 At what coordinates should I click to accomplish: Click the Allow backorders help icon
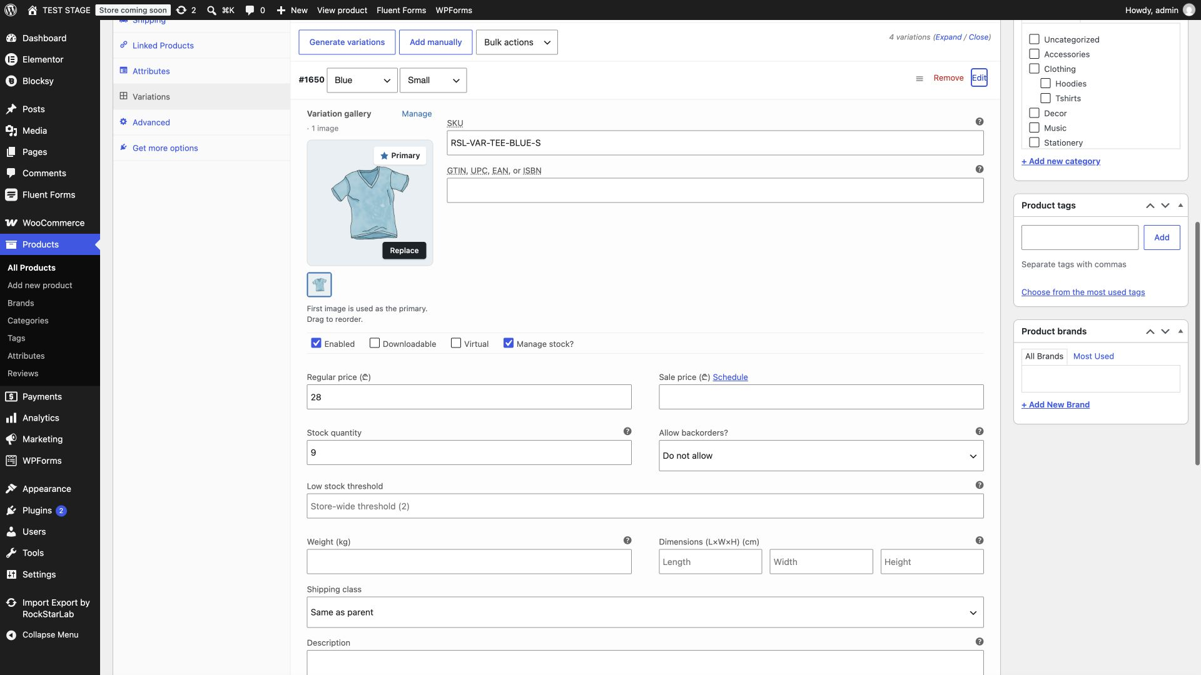coord(980,431)
